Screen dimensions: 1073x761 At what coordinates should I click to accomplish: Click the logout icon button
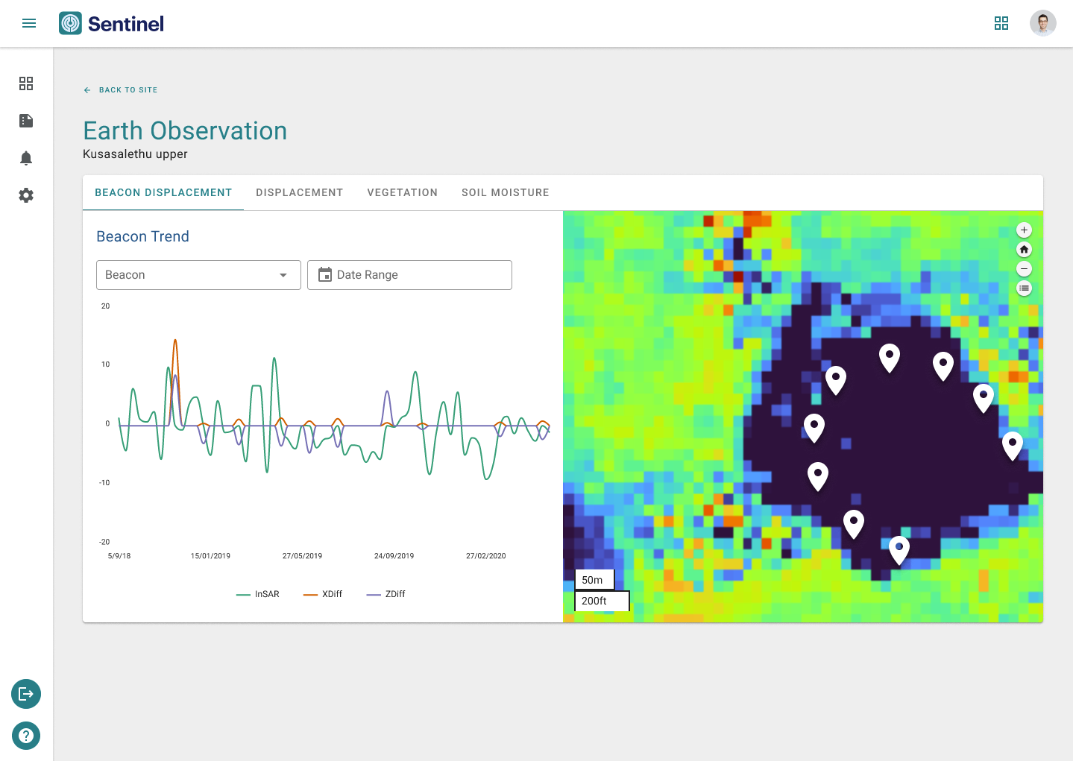[26, 694]
